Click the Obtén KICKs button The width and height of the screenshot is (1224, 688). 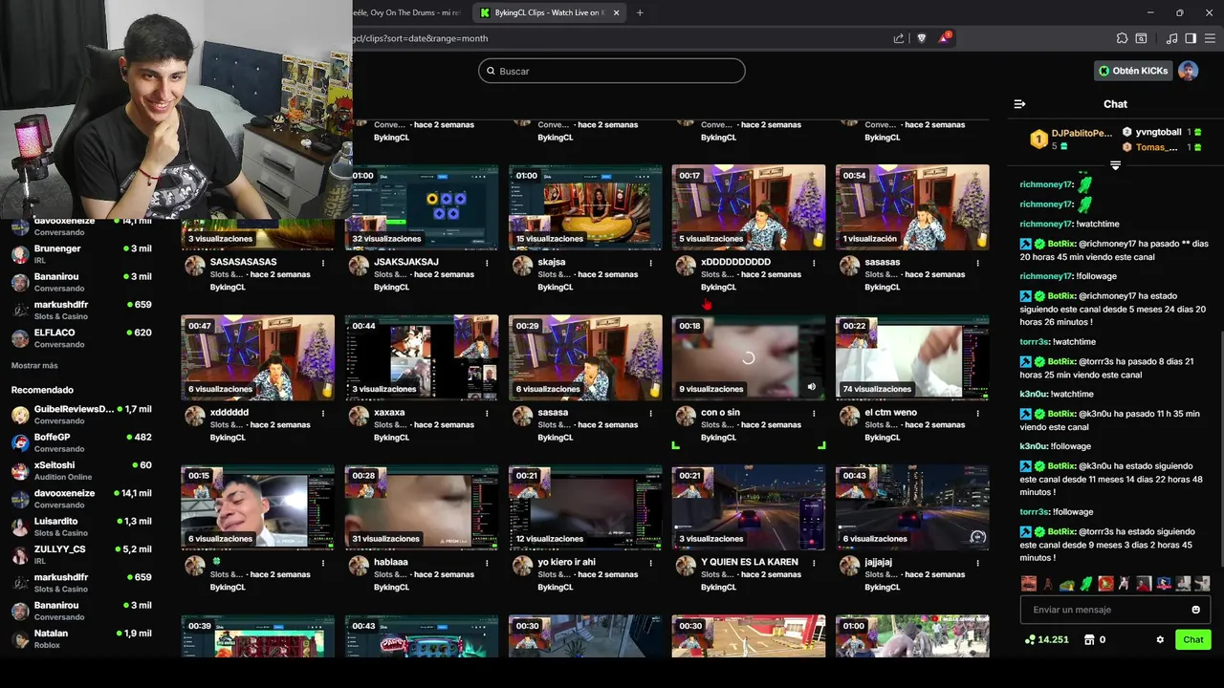(1133, 71)
